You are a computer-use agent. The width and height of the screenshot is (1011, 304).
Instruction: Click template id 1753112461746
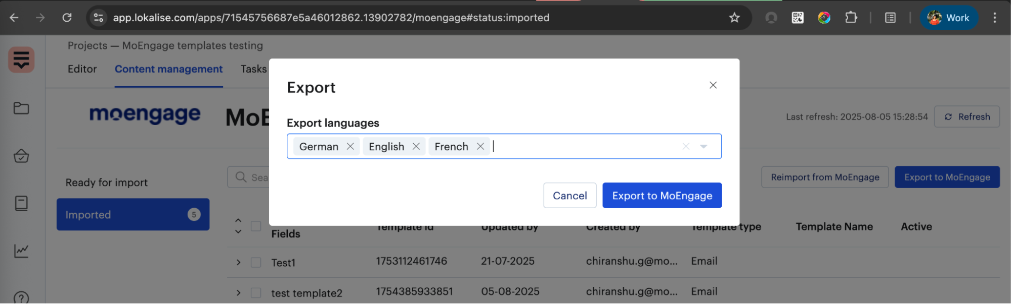411,261
